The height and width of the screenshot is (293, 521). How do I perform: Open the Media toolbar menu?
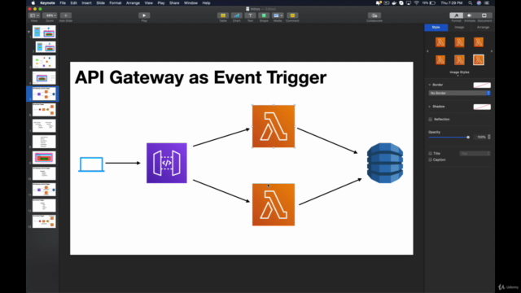[278, 15]
